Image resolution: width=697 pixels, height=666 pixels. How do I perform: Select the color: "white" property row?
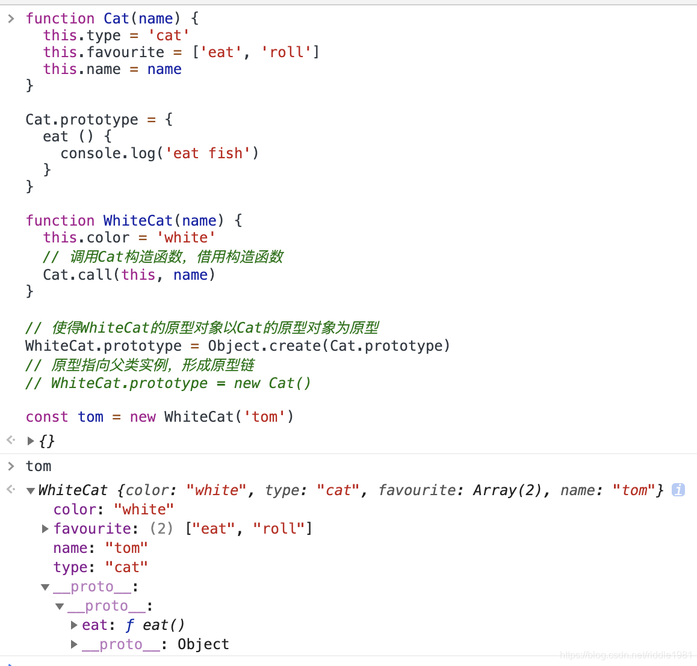(x=113, y=509)
